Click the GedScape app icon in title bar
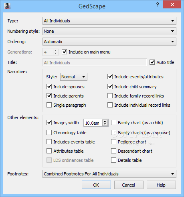 [x=7, y=6]
